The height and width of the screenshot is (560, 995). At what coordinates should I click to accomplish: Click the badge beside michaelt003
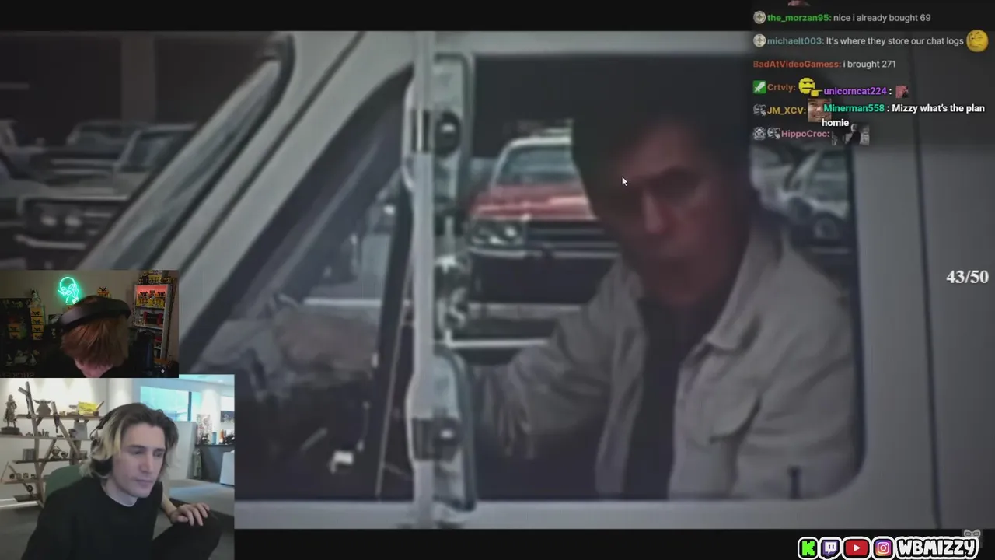759,41
